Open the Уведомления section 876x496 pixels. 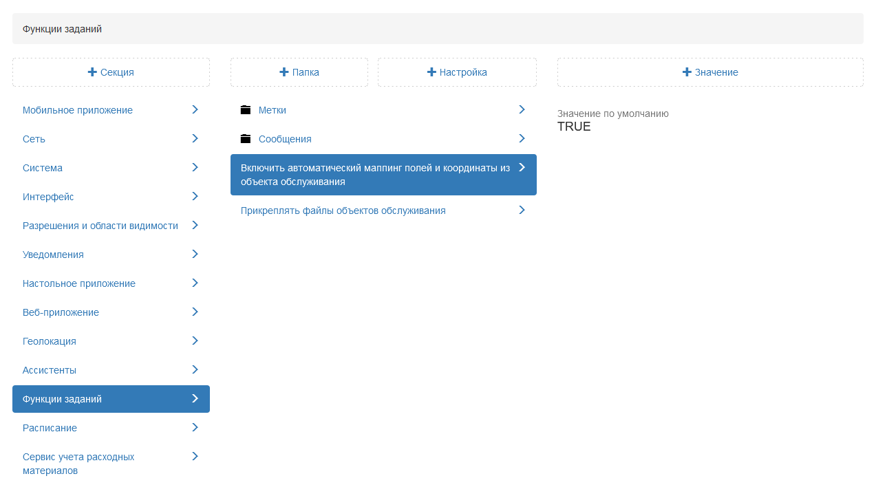53,255
